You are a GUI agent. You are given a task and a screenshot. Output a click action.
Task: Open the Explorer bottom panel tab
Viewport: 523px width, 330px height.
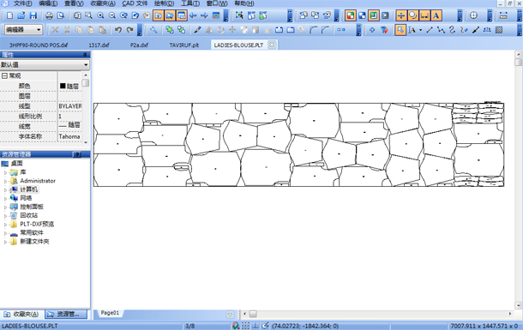[x=66, y=315]
